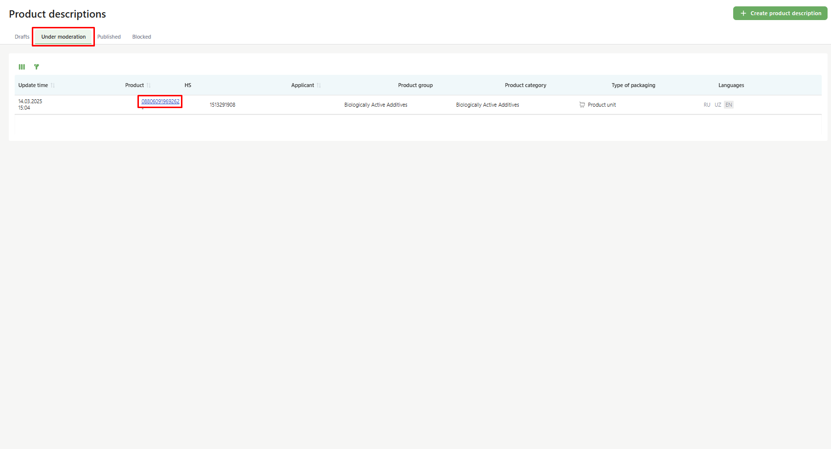Image resolution: width=831 pixels, height=449 pixels.
Task: Click the Product unit packaging text
Action: (602, 105)
